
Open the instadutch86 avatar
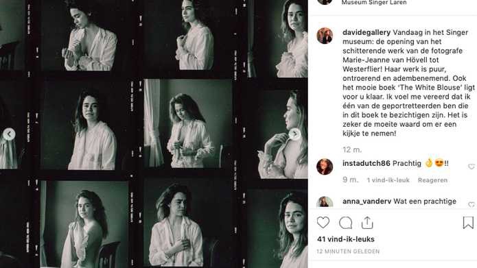pos(325,167)
